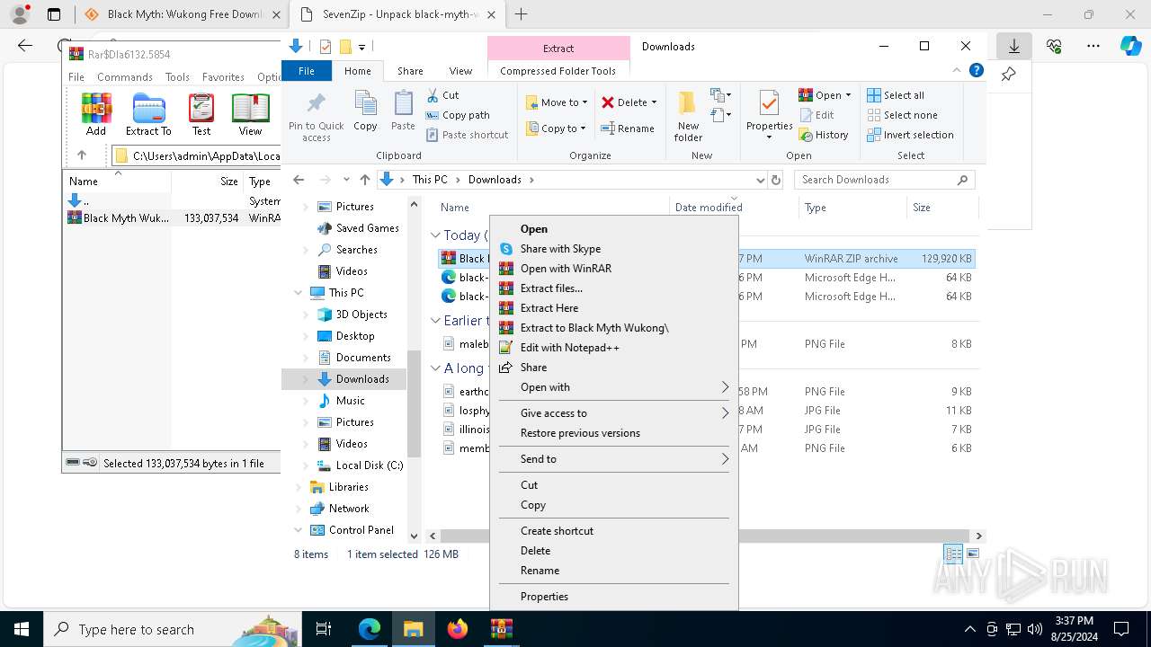Click History in Open group
The height and width of the screenshot is (647, 1151).
pos(823,135)
